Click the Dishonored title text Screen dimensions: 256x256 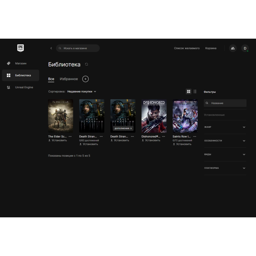pyautogui.click(x=151, y=136)
